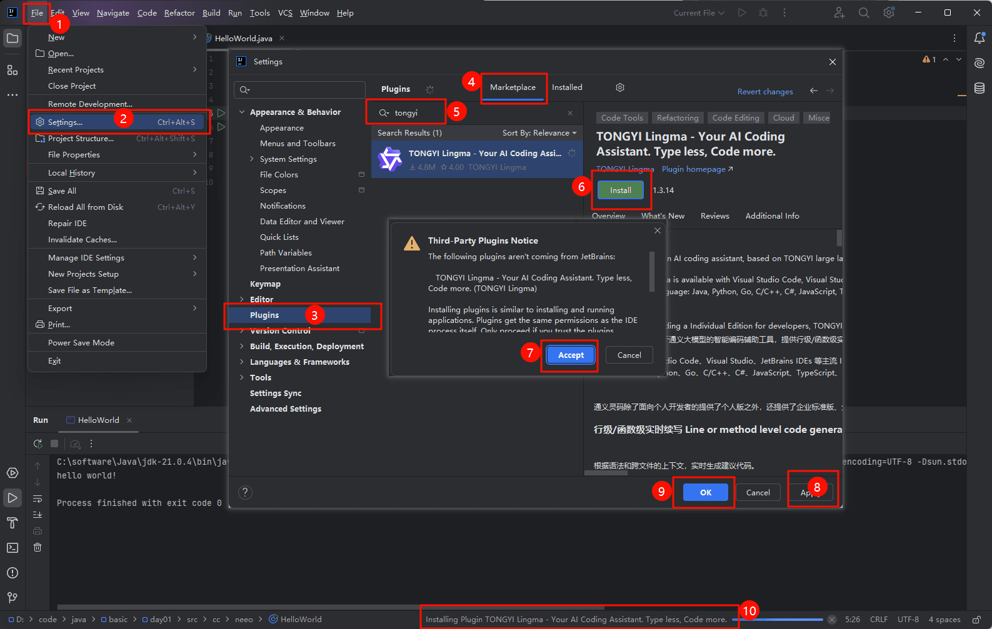The height and width of the screenshot is (629, 992).
Task: Navigate back arrow in Settings dialog
Action: (x=814, y=91)
